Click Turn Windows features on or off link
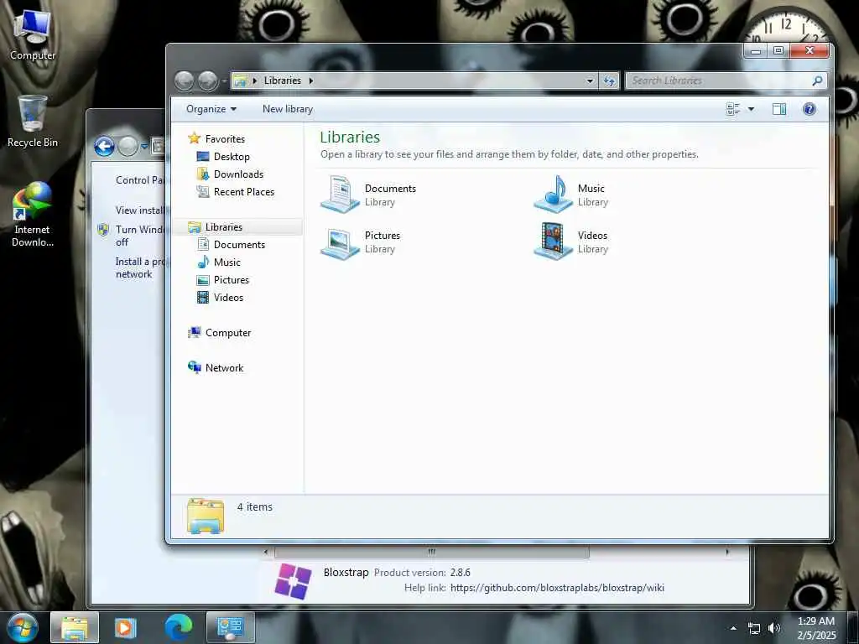Image resolution: width=859 pixels, height=644 pixels. point(140,236)
